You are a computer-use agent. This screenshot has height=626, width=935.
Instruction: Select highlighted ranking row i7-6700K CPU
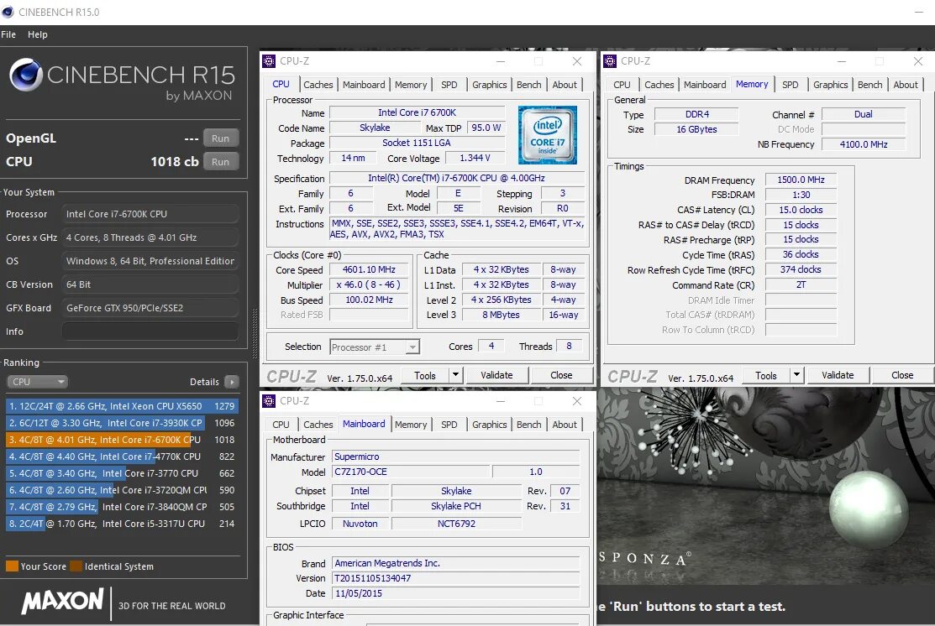[x=123, y=440]
